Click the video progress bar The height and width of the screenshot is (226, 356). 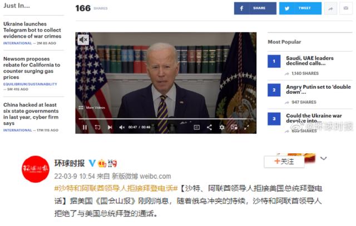pos(166,119)
